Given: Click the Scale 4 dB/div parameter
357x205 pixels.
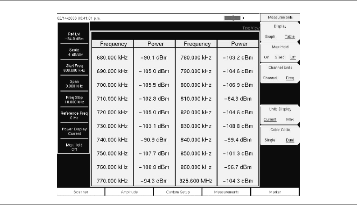Looking at the screenshot, I should click(74, 52).
